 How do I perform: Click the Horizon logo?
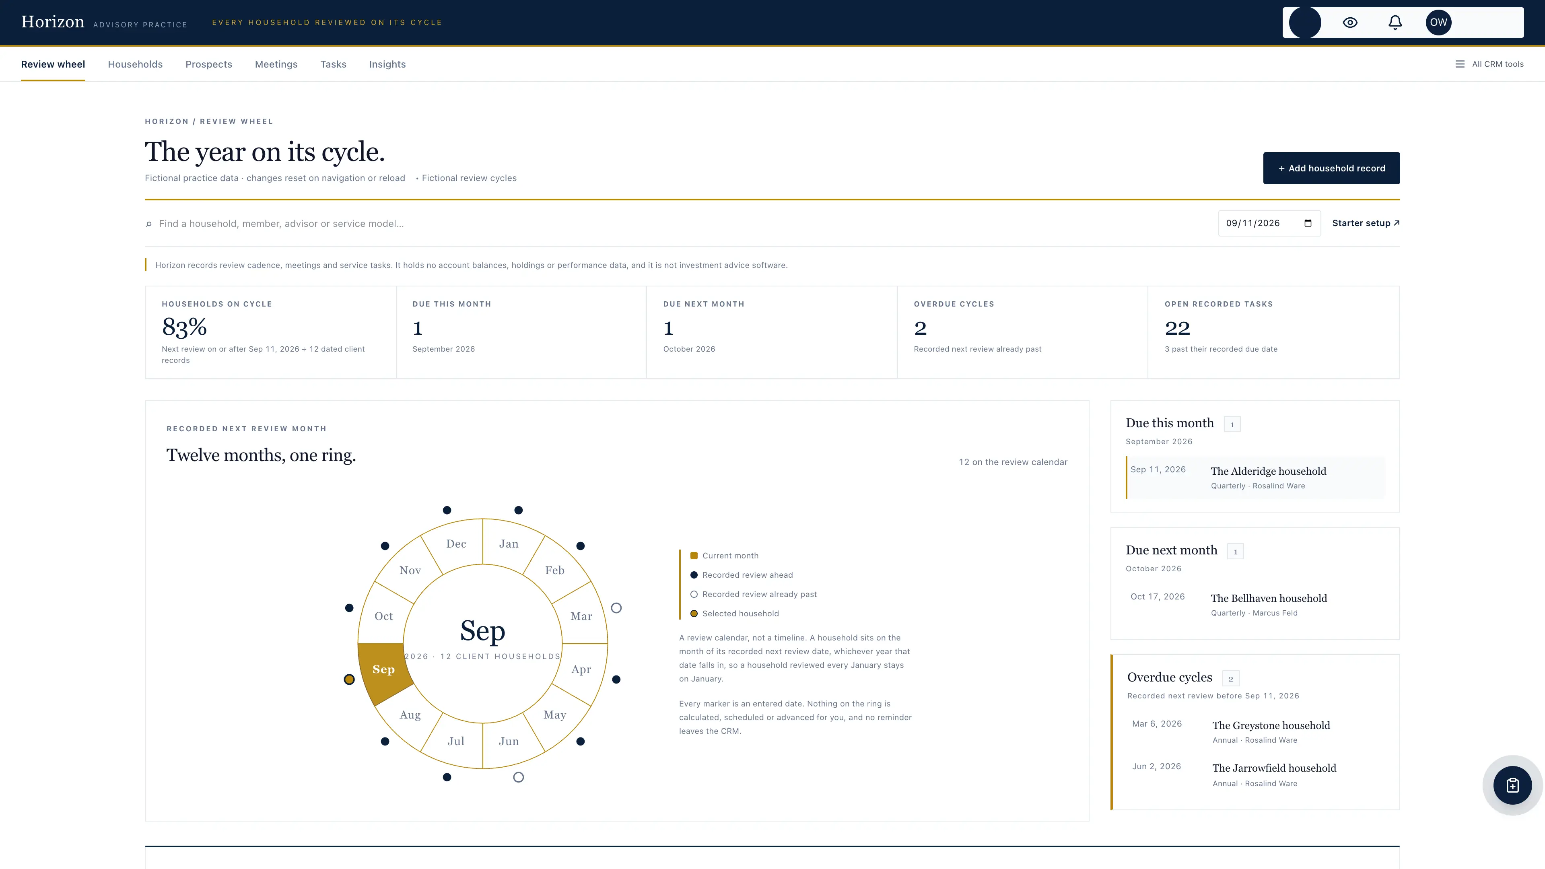click(53, 22)
